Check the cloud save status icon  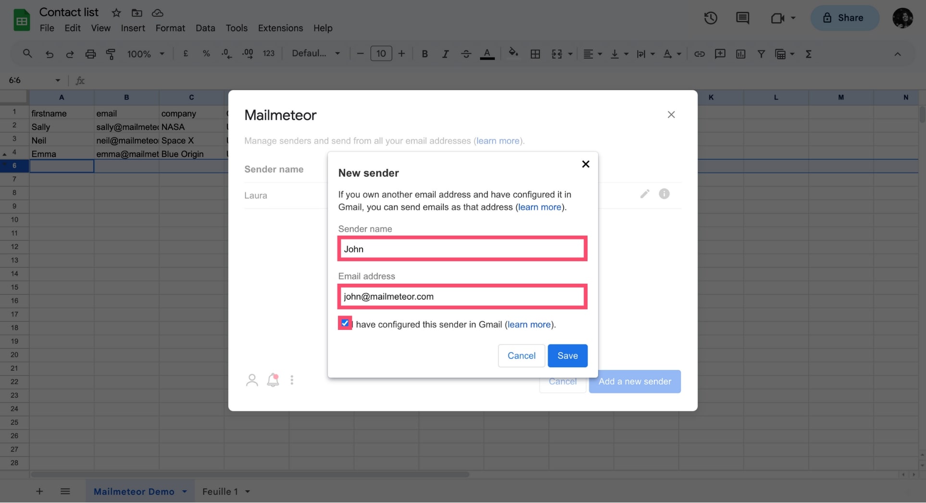tap(157, 13)
